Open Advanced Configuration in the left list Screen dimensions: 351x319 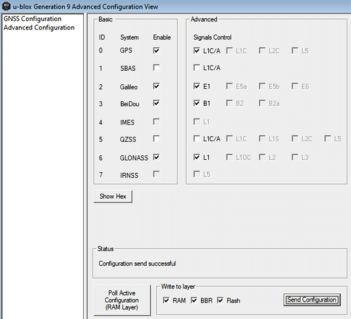(39, 27)
